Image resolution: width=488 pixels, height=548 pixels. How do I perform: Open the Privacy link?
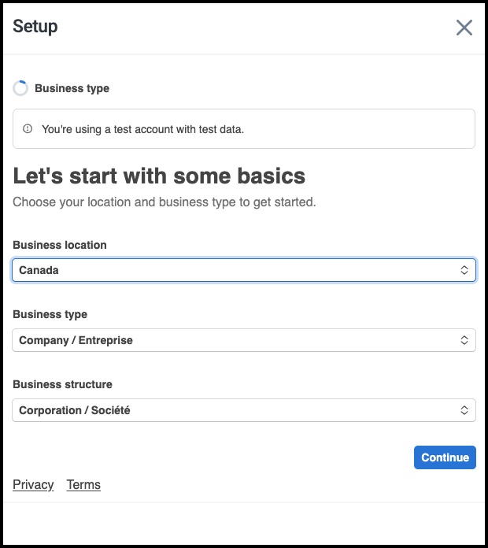coord(33,484)
